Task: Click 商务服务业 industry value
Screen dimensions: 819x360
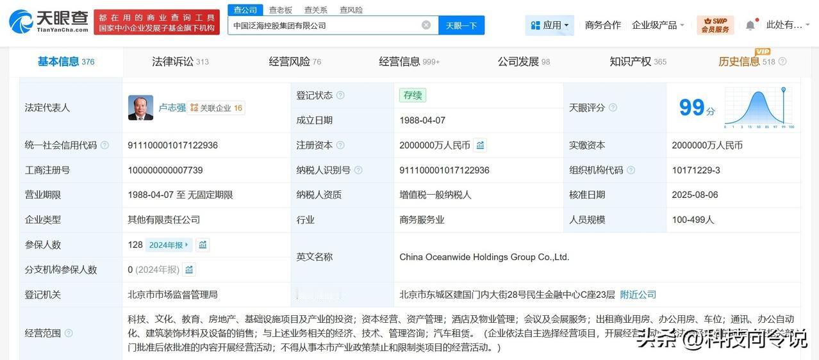Action: pyautogui.click(x=422, y=220)
